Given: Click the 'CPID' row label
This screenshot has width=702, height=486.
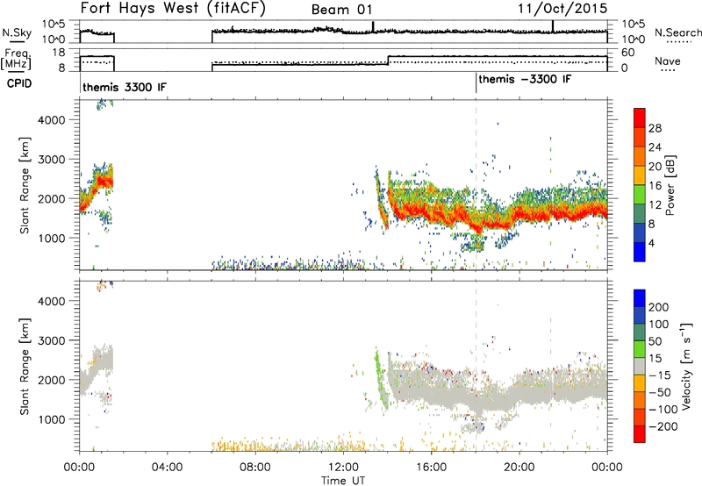Looking at the screenshot, I should [x=19, y=83].
